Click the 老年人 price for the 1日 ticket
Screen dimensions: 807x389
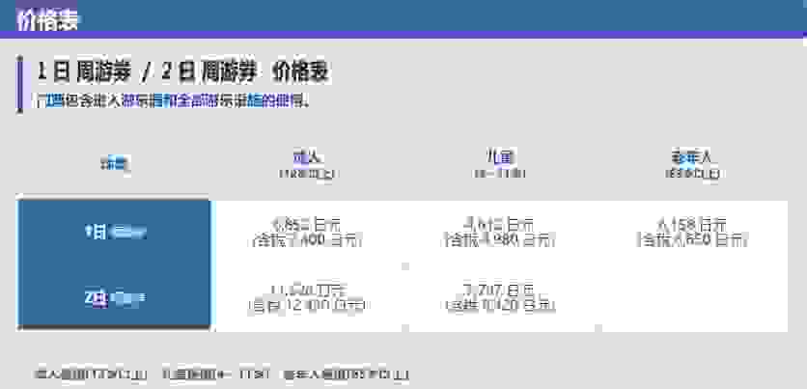coord(693,232)
